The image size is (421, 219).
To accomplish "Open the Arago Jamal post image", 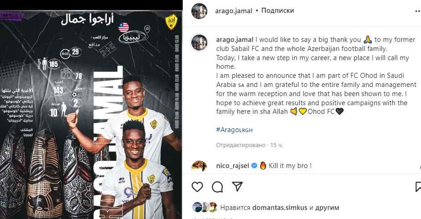I will pyautogui.click(x=91, y=115).
